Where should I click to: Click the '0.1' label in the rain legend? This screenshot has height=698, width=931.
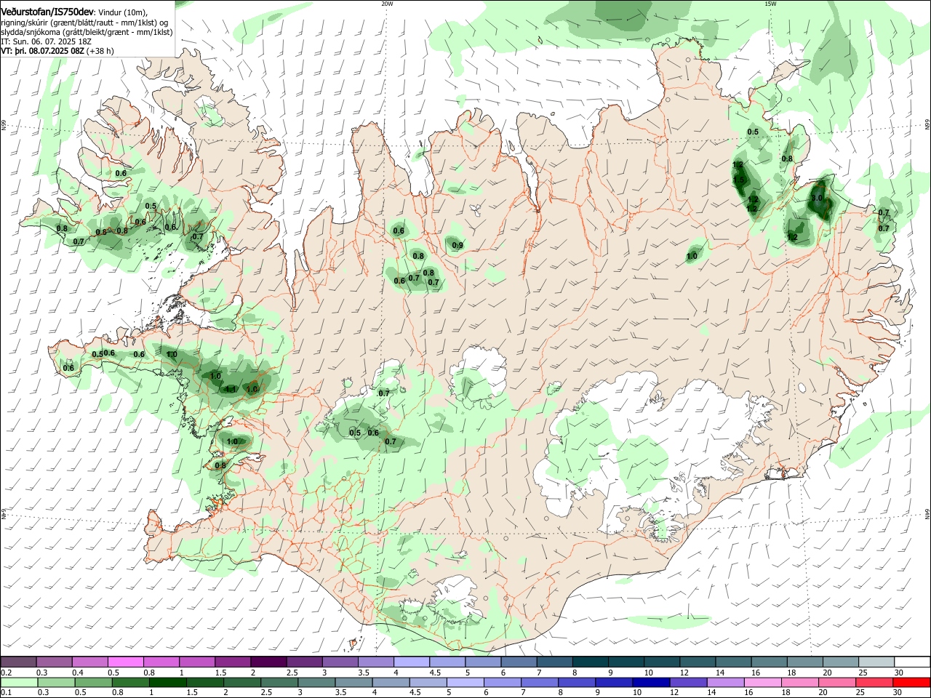pyautogui.click(x=7, y=694)
